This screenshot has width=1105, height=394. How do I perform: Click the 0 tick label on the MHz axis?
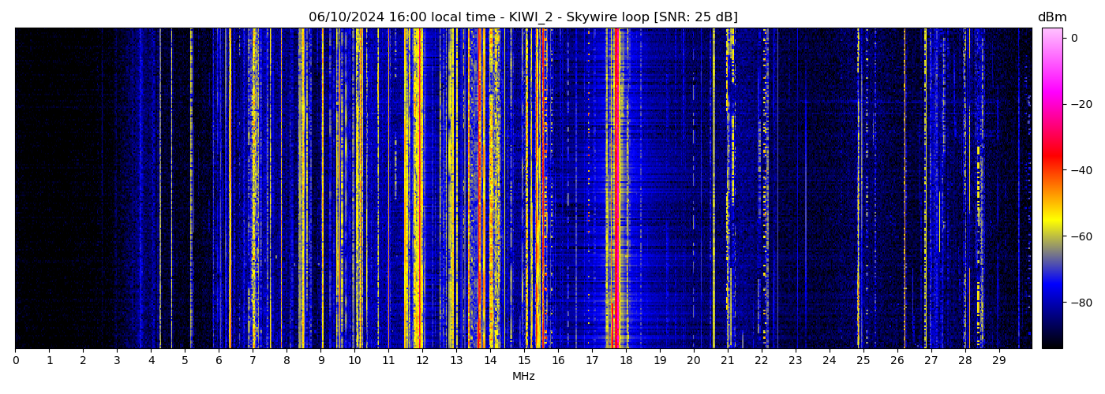[15, 361]
